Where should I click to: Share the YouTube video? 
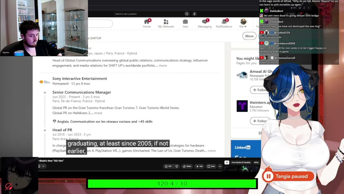[x=187, y=166]
